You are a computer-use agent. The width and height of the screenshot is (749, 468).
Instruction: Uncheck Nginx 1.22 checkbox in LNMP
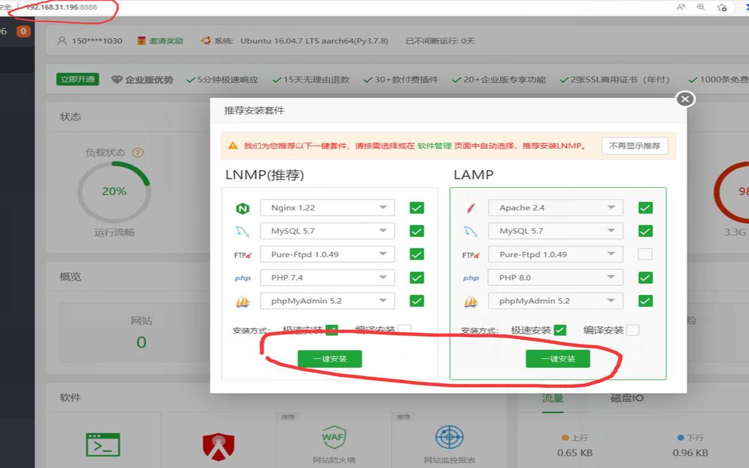(x=417, y=208)
